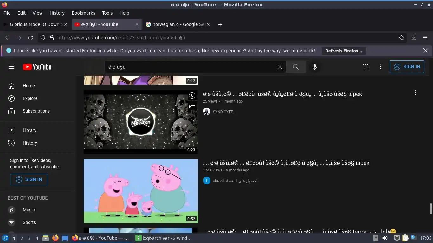This screenshot has width=433, height=243.
Task: Click the Refresh Firefox… button
Action: pos(344,51)
